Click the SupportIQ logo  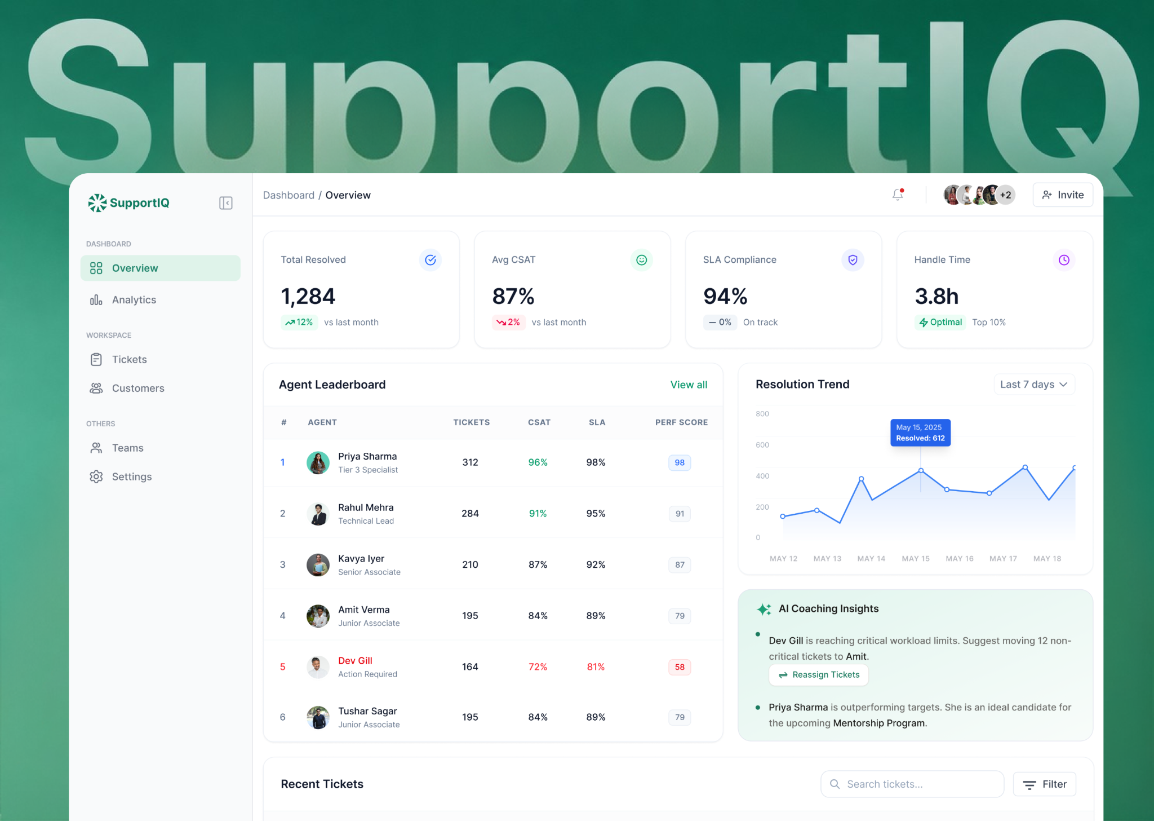point(129,202)
